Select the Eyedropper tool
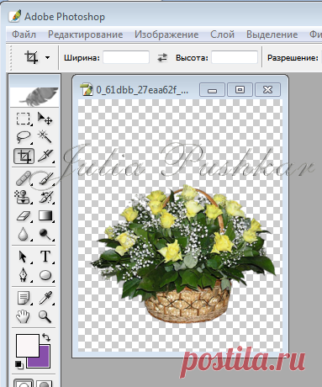Image resolution: width=322 pixels, height=387 pixels. [x=45, y=298]
